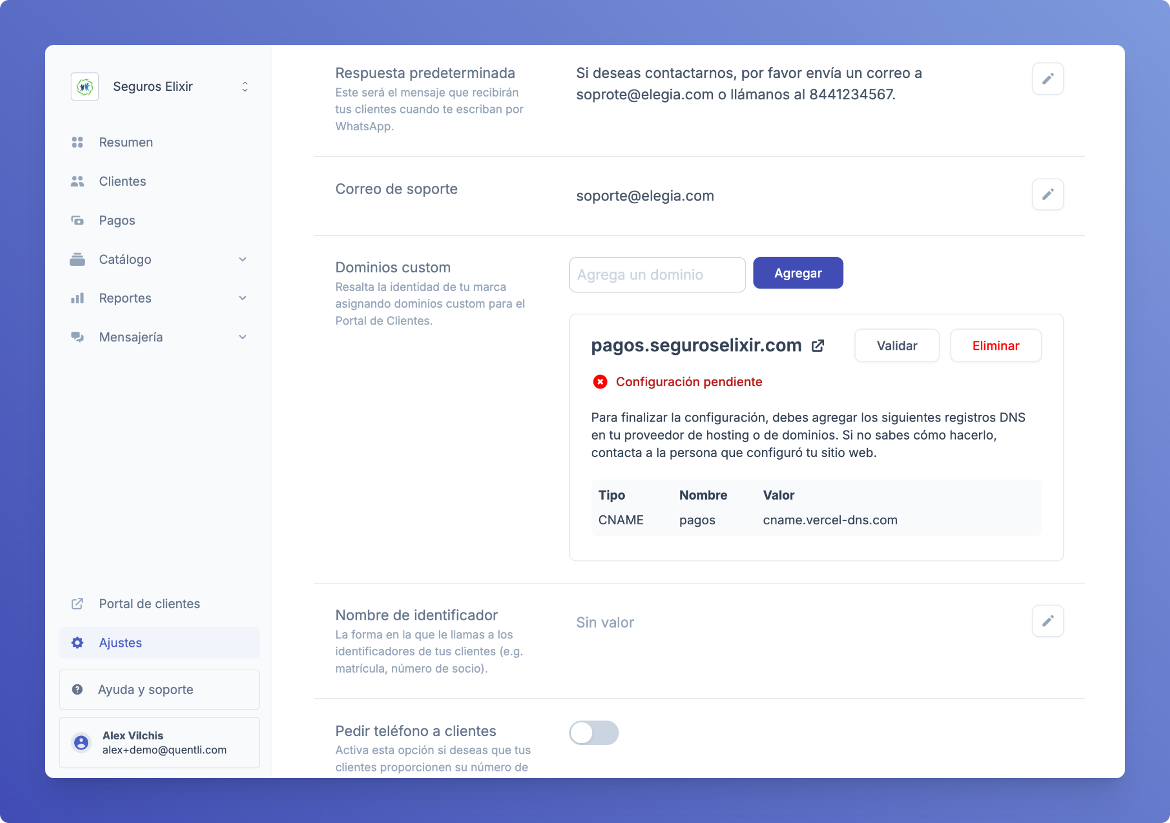The height and width of the screenshot is (823, 1170).
Task: Click the Seguros Elixir logo icon
Action: pyautogui.click(x=85, y=86)
